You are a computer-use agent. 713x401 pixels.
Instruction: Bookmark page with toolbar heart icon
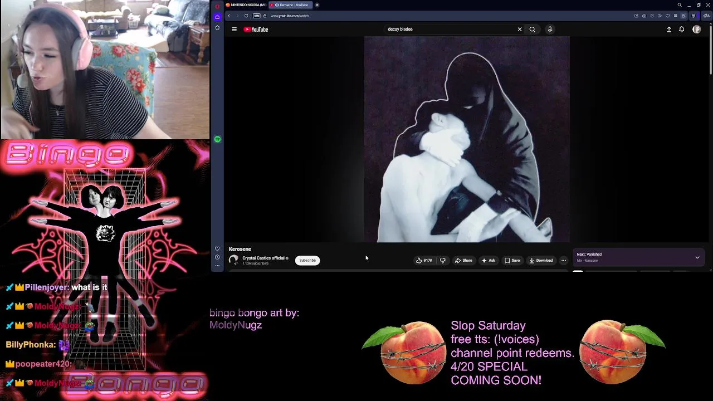[x=667, y=16]
